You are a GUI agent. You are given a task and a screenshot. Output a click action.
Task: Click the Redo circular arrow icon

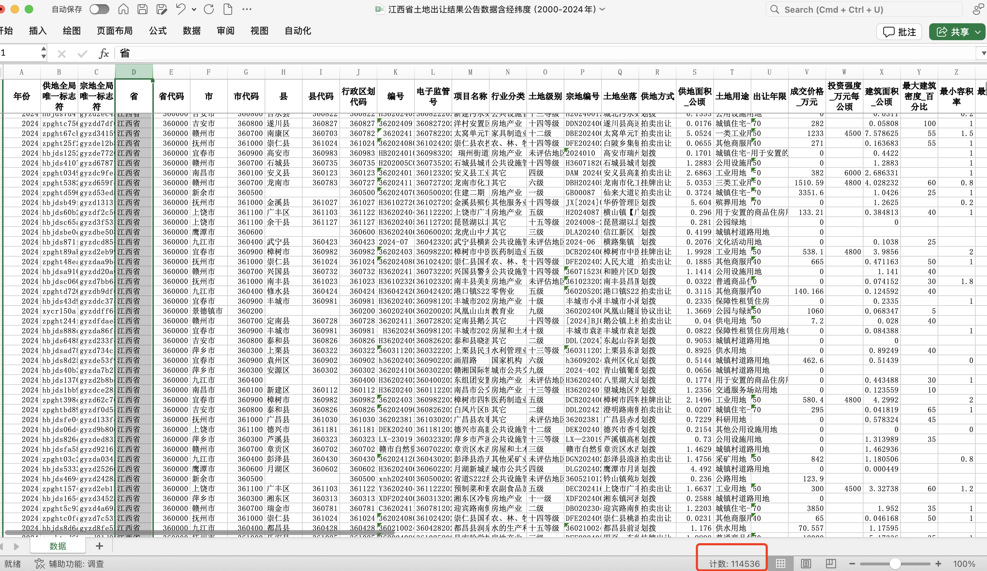click(209, 10)
